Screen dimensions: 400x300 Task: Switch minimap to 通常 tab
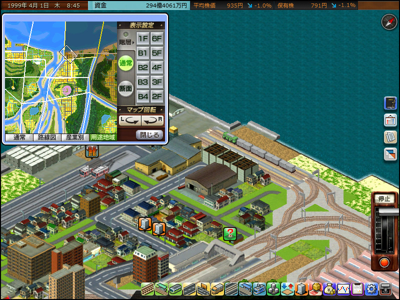click(19, 137)
